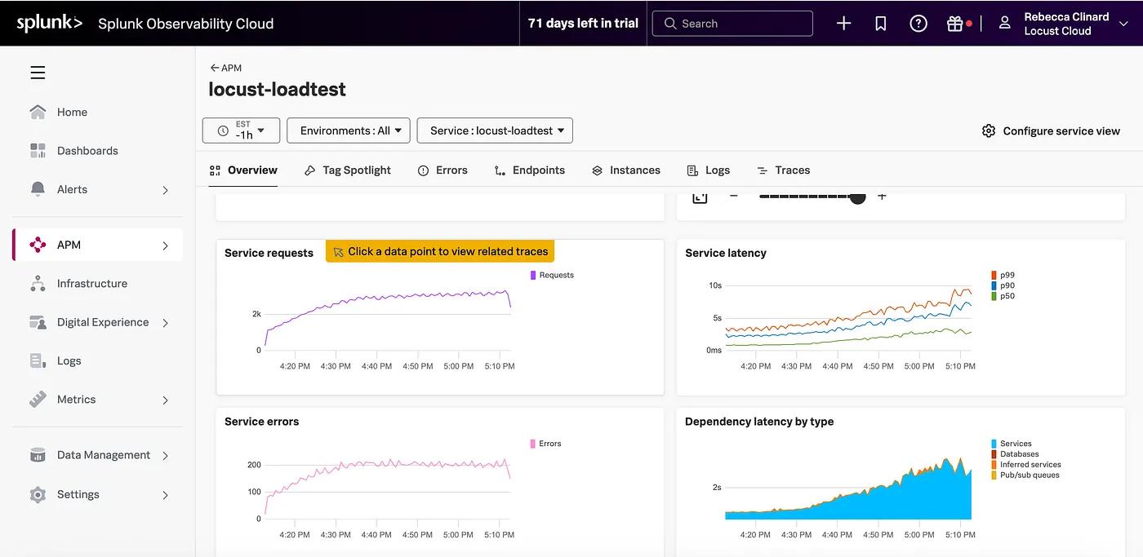
Task: Open the EST -1h time range picker
Action: (x=241, y=130)
